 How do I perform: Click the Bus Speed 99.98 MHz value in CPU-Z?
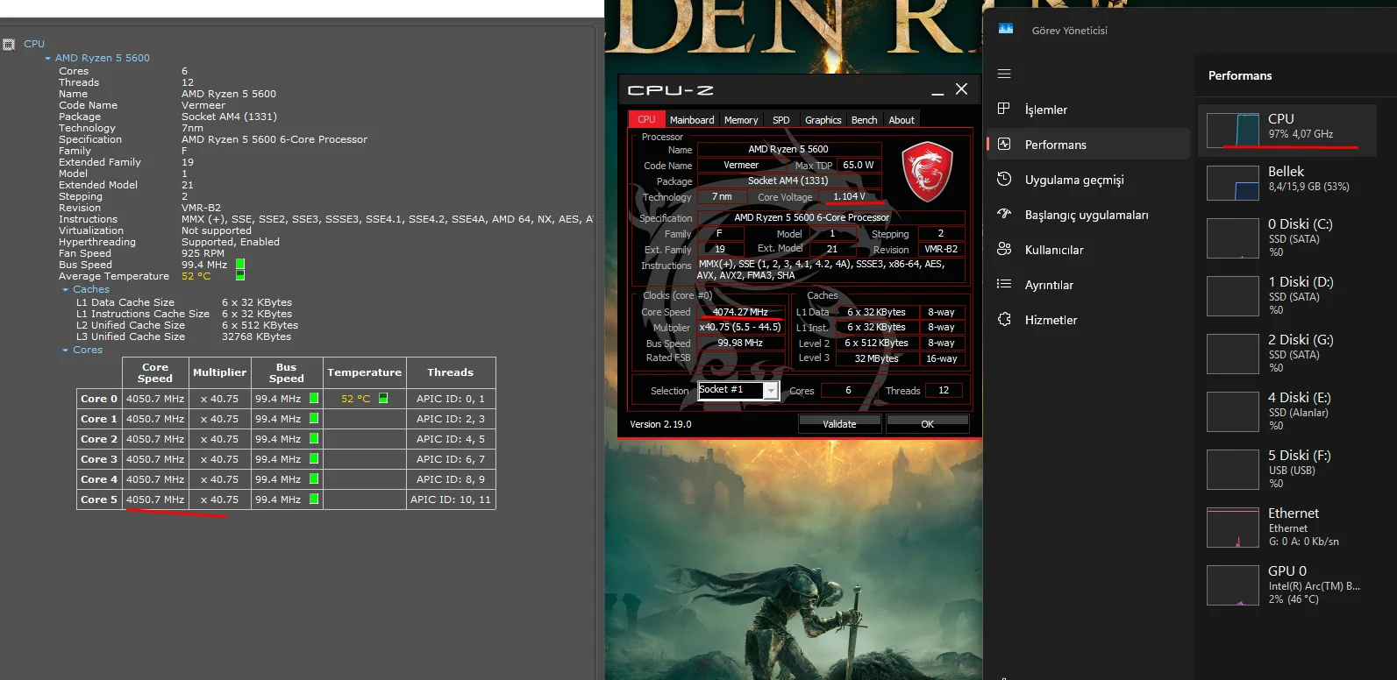click(x=740, y=343)
